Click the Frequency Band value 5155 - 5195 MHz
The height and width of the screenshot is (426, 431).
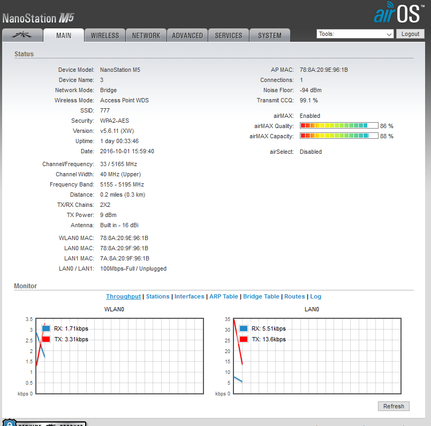(x=122, y=184)
